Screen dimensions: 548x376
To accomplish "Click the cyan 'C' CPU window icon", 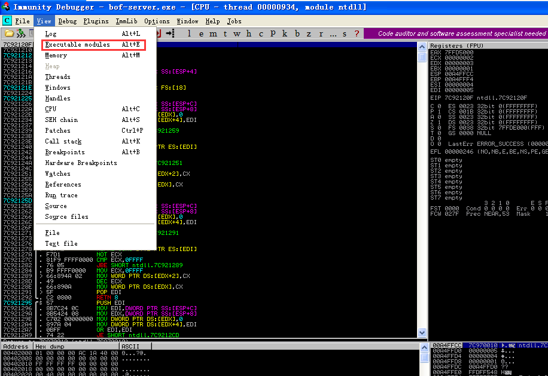I will pos(7,21).
